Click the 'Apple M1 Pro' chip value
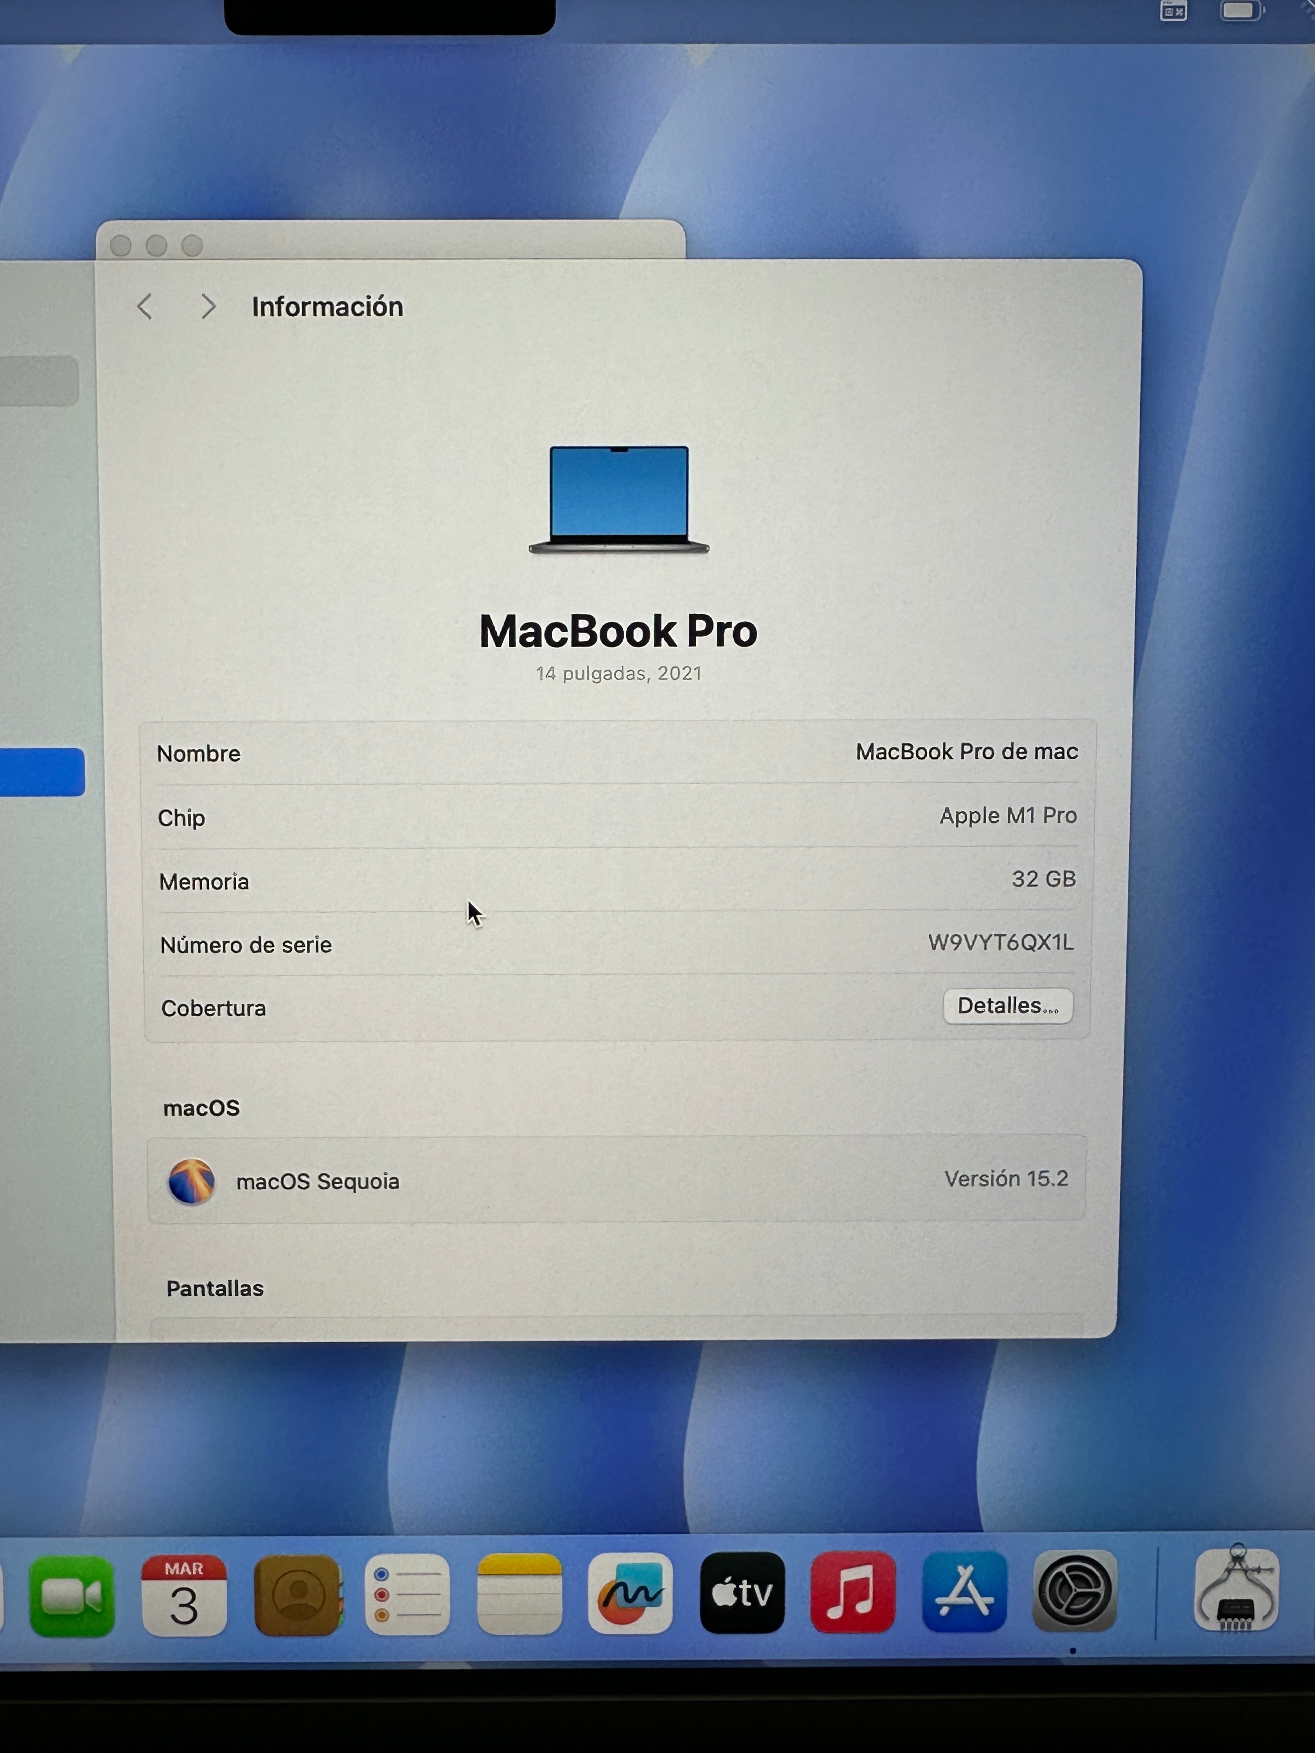Viewport: 1315px width, 1753px height. 1008,816
